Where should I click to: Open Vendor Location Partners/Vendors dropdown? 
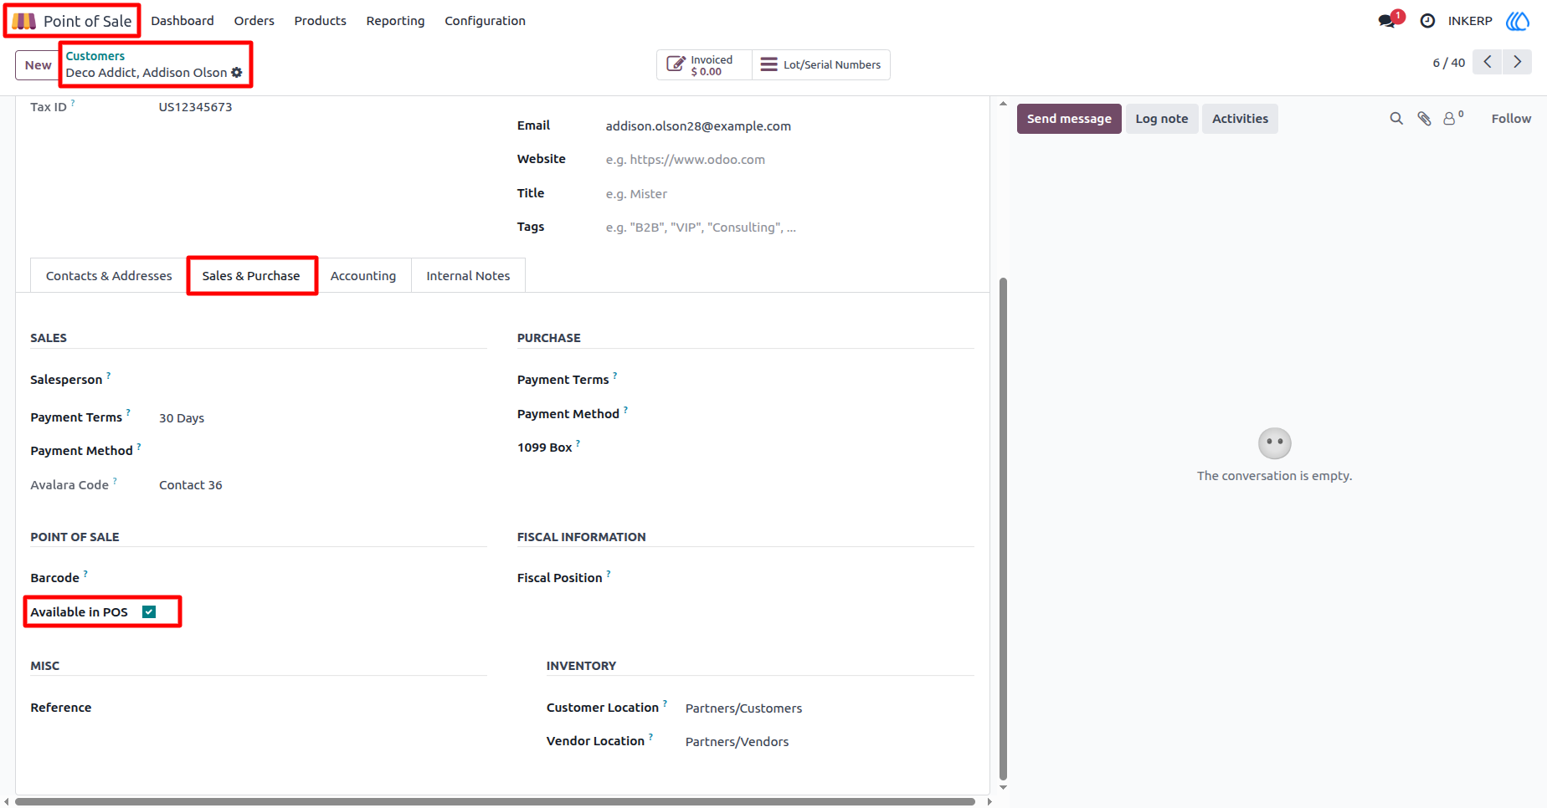point(830,742)
